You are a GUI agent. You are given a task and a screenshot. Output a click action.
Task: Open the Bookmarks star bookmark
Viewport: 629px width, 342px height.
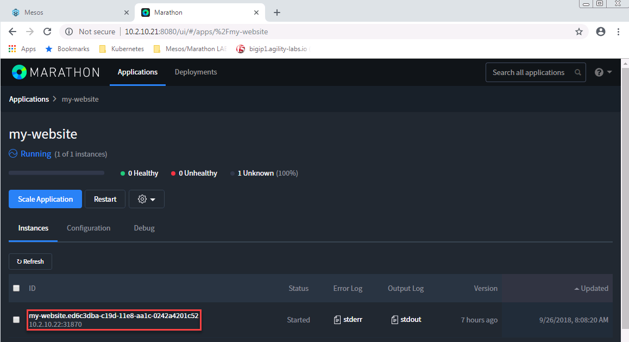[67, 48]
